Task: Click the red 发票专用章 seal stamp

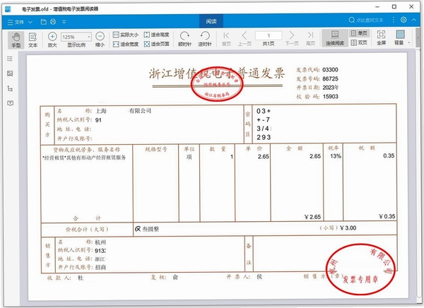Action: tap(360, 268)
